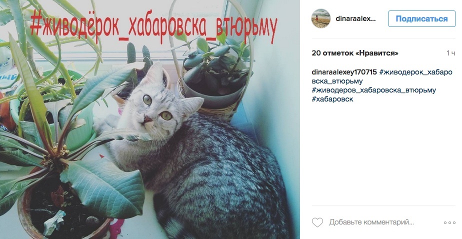Focus the Добавьте комментарий comment field

[371, 222]
